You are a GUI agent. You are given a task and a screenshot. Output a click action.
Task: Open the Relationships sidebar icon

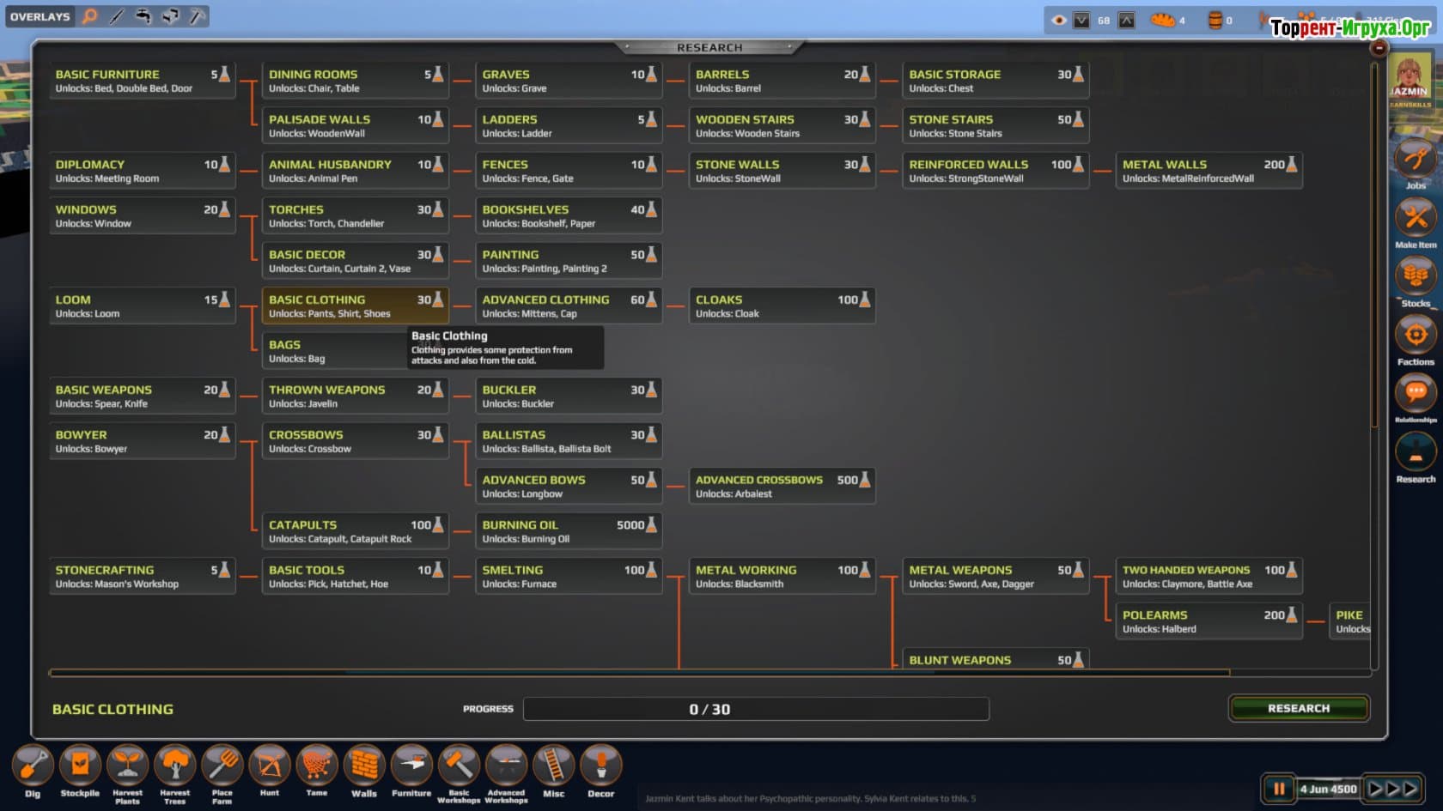coord(1415,393)
